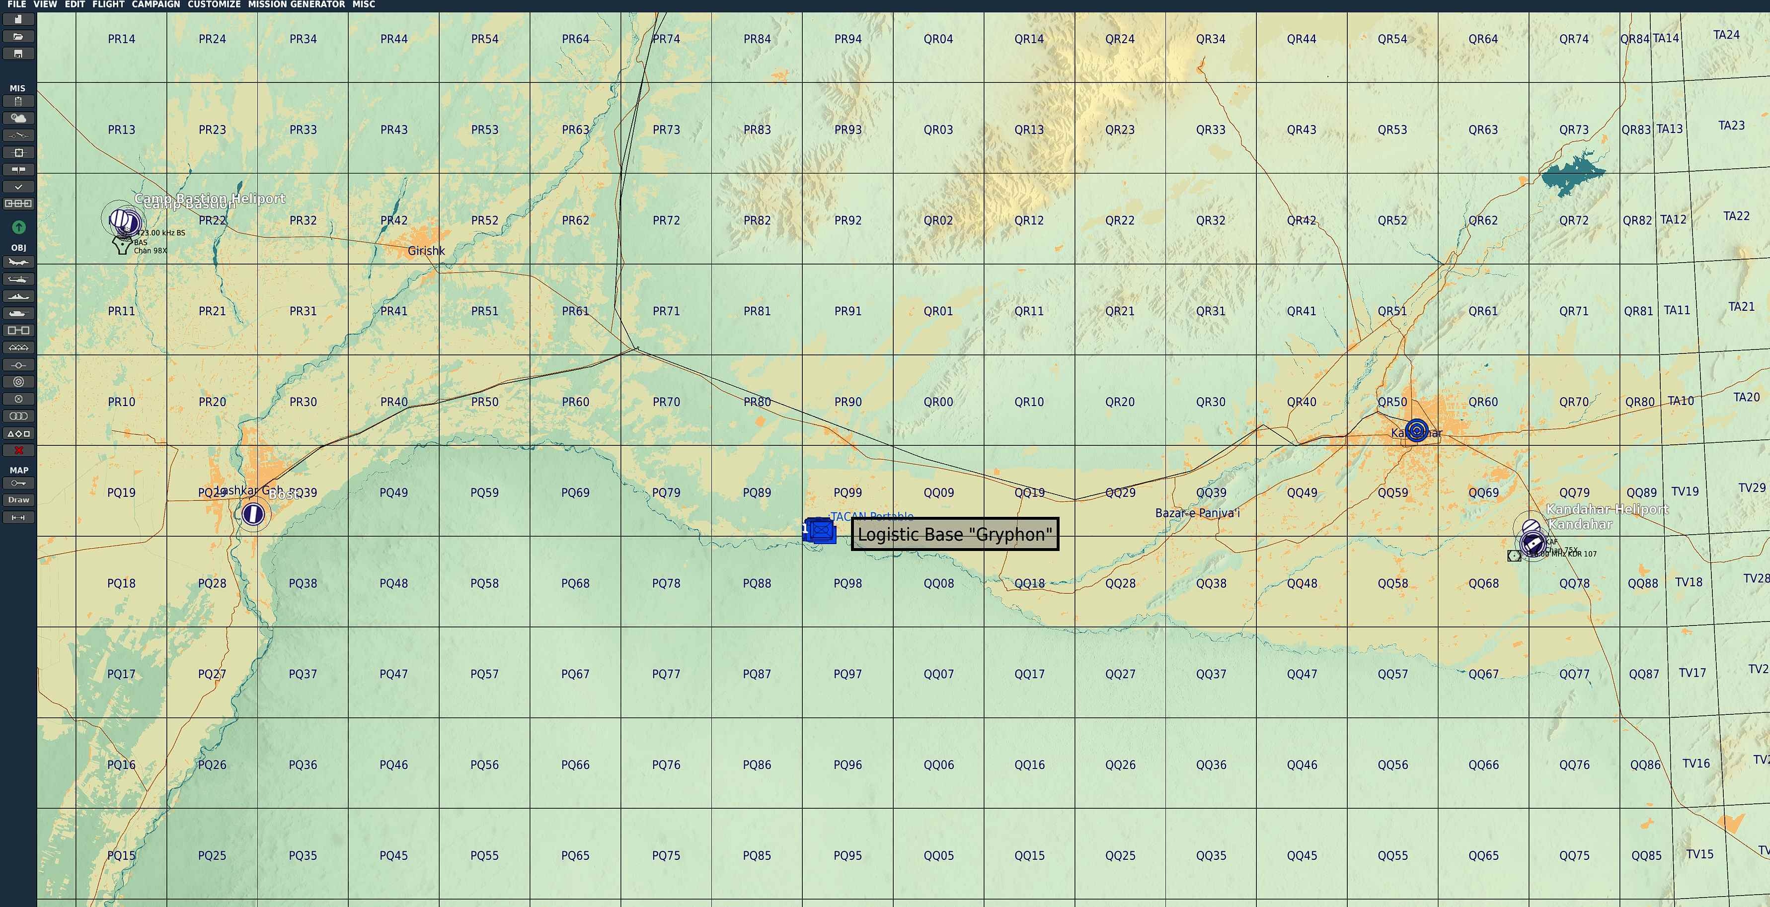Select the ship group placement tool
The width and height of the screenshot is (1770, 907).
(x=18, y=296)
